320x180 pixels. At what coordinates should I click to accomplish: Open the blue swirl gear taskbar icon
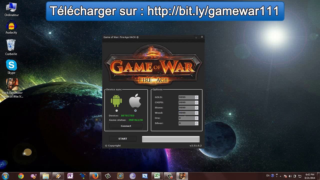120,176
